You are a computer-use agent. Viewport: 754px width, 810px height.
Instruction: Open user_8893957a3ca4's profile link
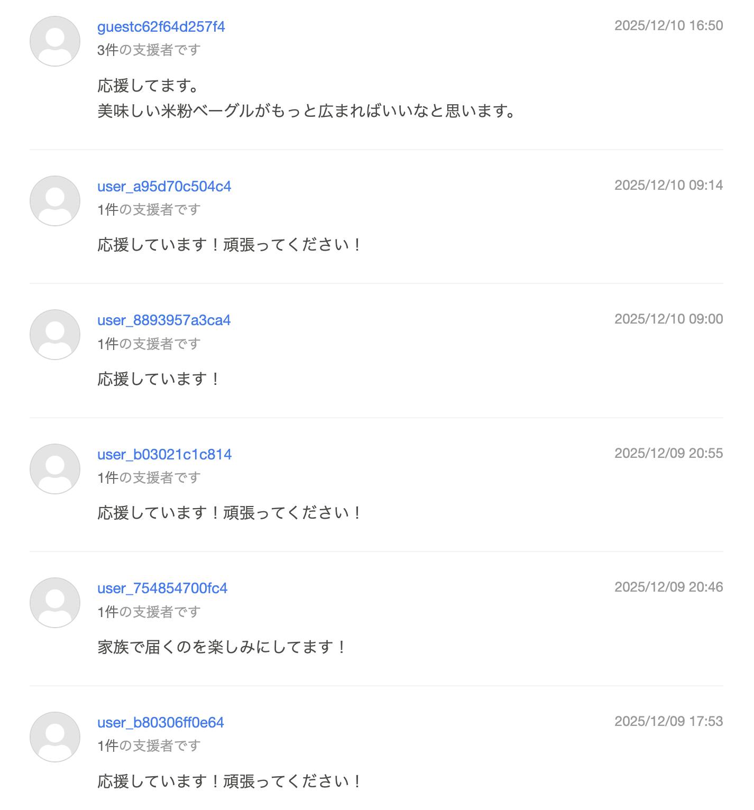[x=164, y=320]
